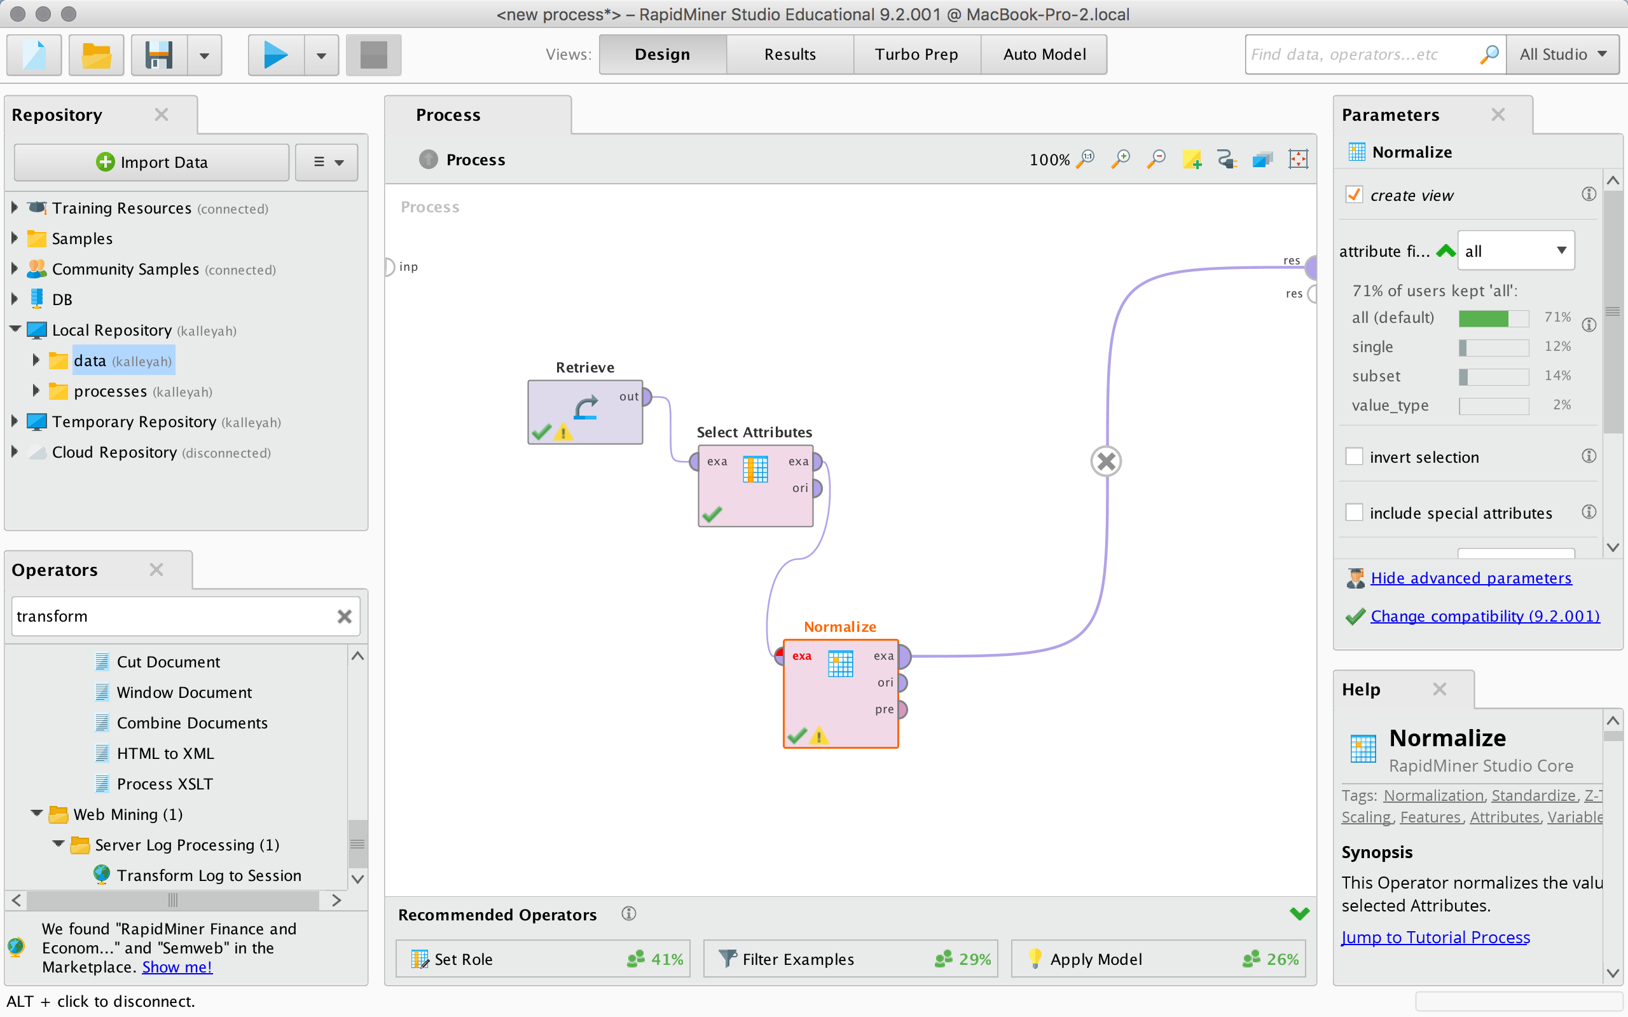Open the All Studio search scope dropdown
The height and width of the screenshot is (1017, 1628).
(x=1563, y=55)
